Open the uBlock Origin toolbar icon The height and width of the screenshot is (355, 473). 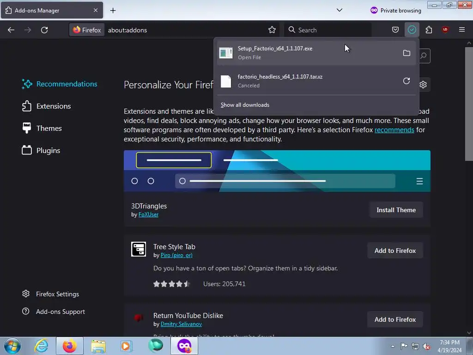click(445, 30)
